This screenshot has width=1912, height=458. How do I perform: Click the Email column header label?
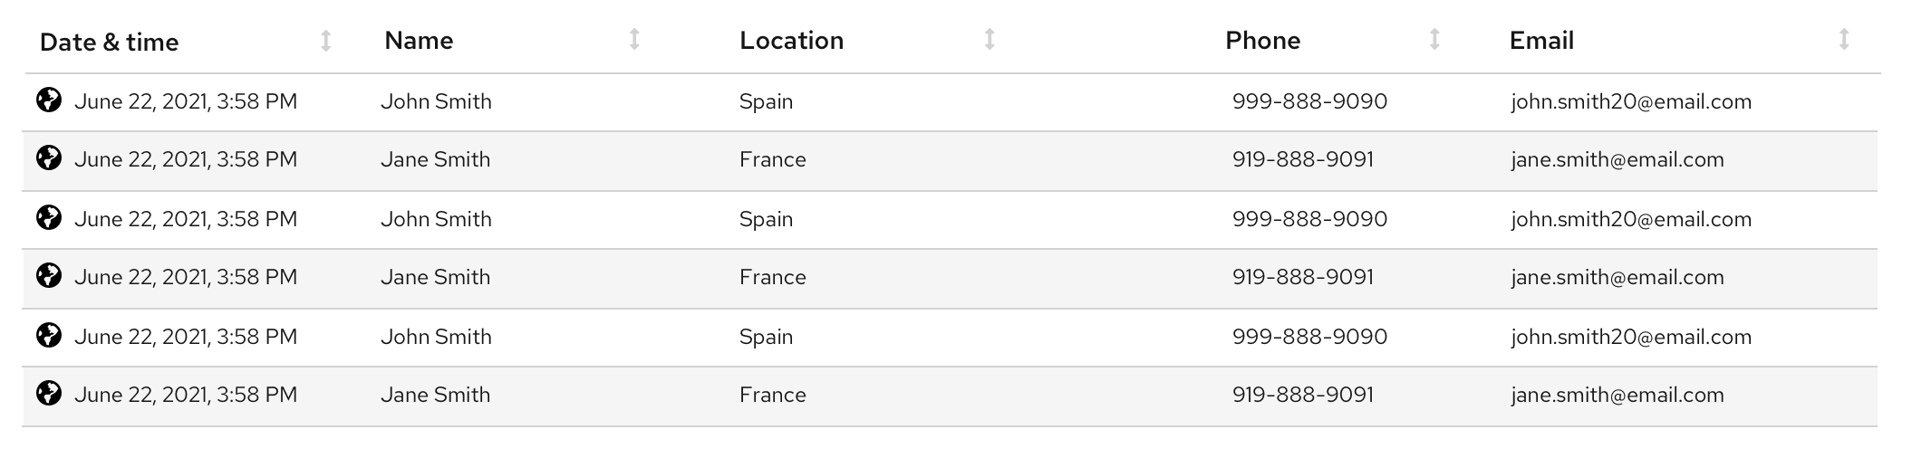coord(1541,41)
